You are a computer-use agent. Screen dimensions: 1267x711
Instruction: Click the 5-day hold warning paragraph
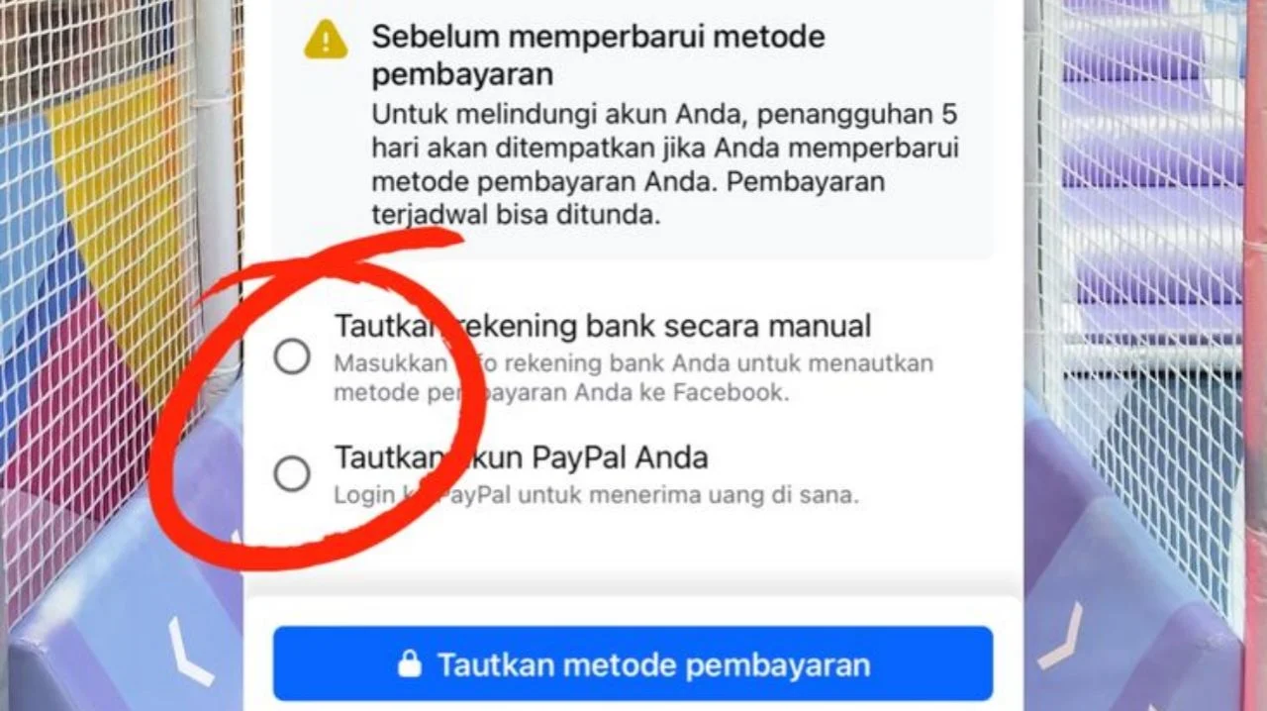pyautogui.click(x=665, y=165)
